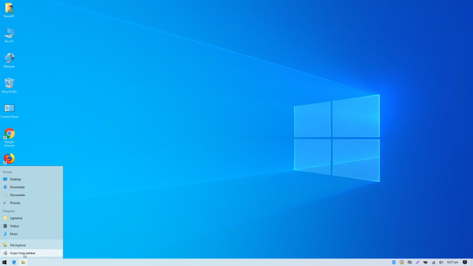Open the Start menu button
Image resolution: width=473 pixels, height=266 pixels.
coord(4,262)
